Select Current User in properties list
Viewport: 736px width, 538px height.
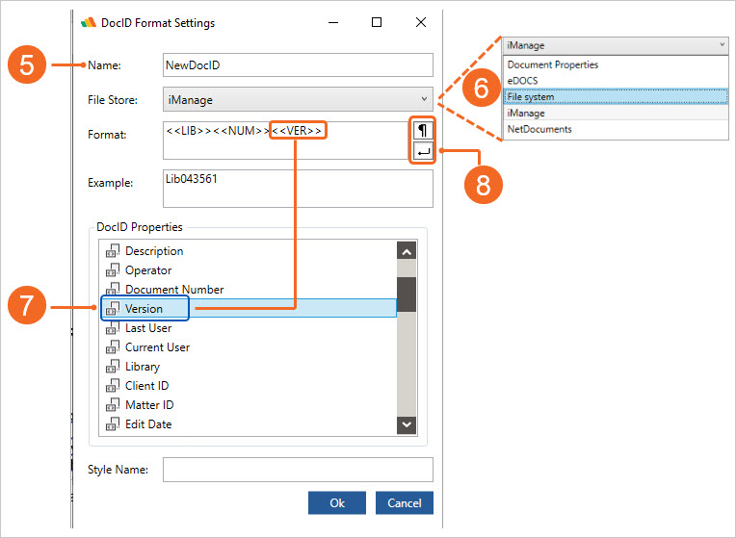(248, 347)
